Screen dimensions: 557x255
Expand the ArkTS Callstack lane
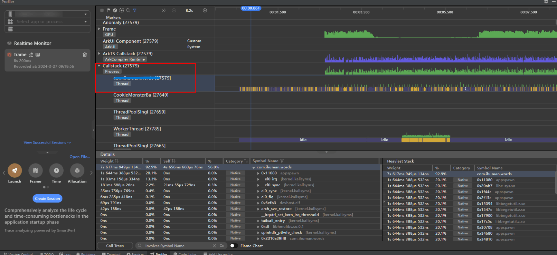[99, 53]
